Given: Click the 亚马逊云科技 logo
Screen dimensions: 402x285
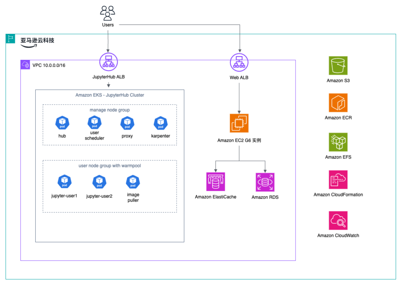Looking at the screenshot, I should click(x=37, y=42).
